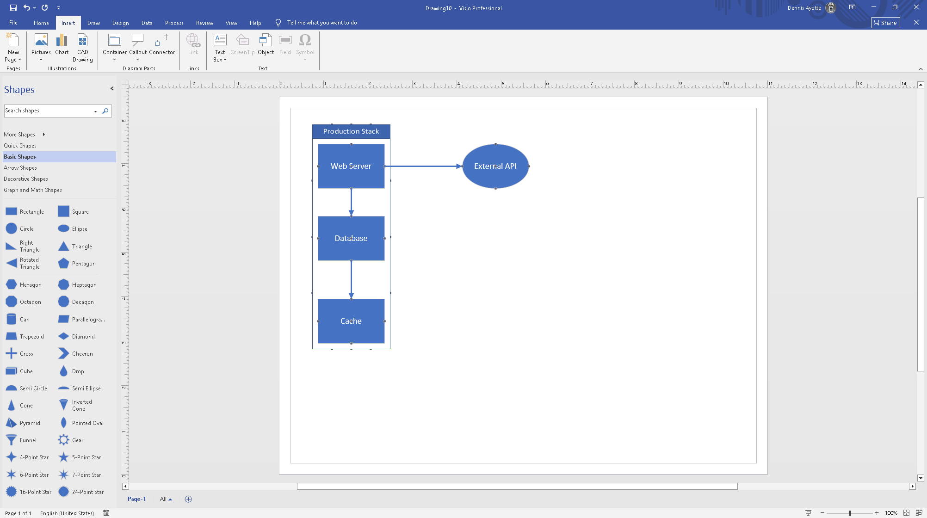The height and width of the screenshot is (518, 927).
Task: Switch to the Page-1 sheet tab
Action: pos(137,499)
